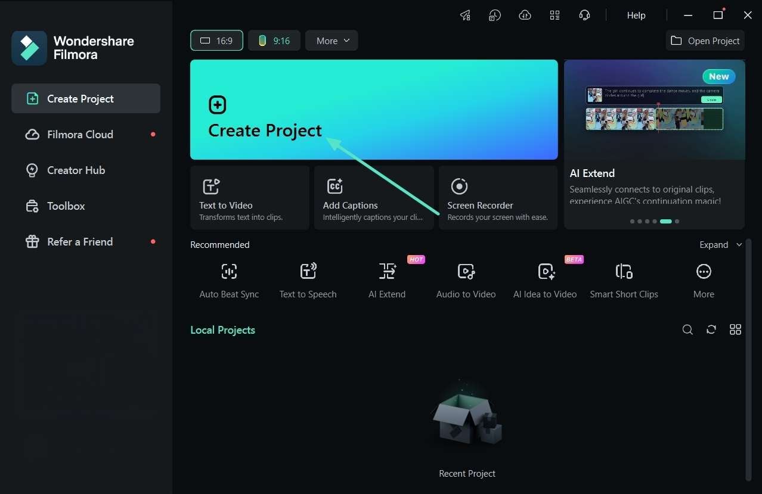Open the project history clock icon
Viewport: 762px width, 494px height.
pos(495,15)
